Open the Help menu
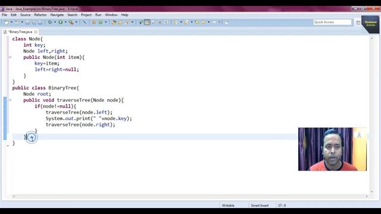This screenshot has height=214, width=381. point(124,15)
